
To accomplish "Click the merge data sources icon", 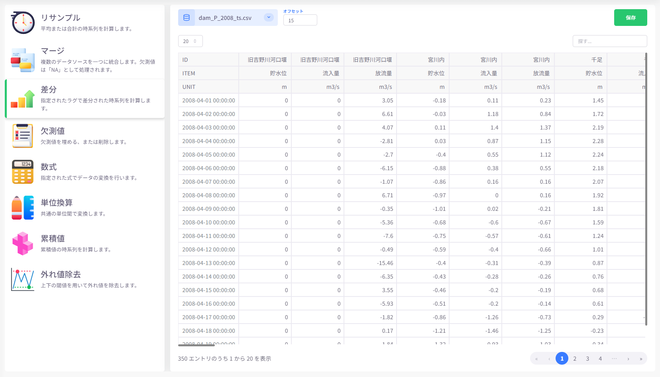I will 23,60.
